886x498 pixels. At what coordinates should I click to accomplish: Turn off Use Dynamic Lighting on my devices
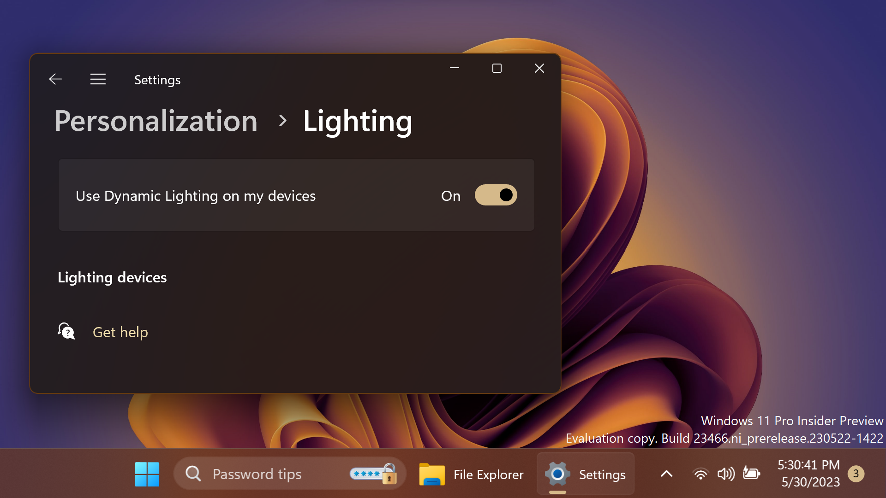point(496,195)
